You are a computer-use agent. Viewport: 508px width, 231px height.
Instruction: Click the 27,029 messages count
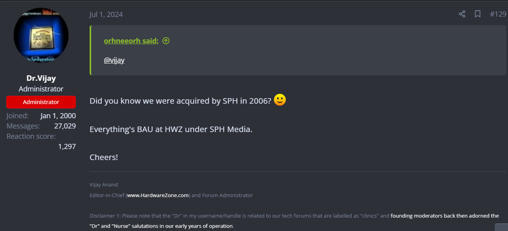tap(65, 126)
